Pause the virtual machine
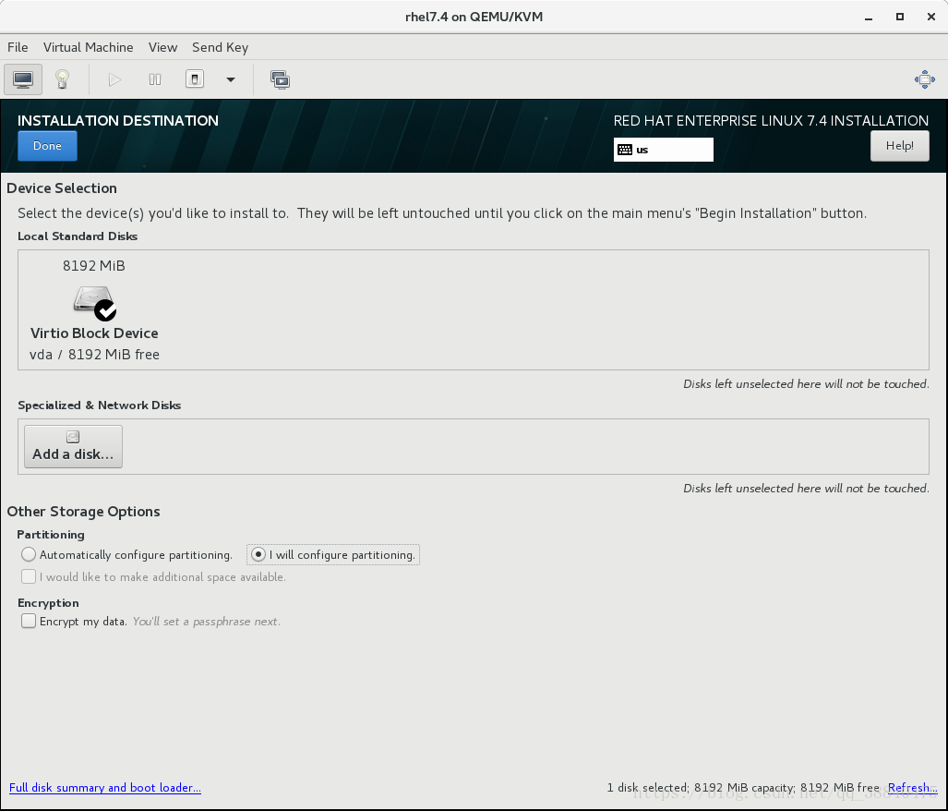 pos(155,79)
